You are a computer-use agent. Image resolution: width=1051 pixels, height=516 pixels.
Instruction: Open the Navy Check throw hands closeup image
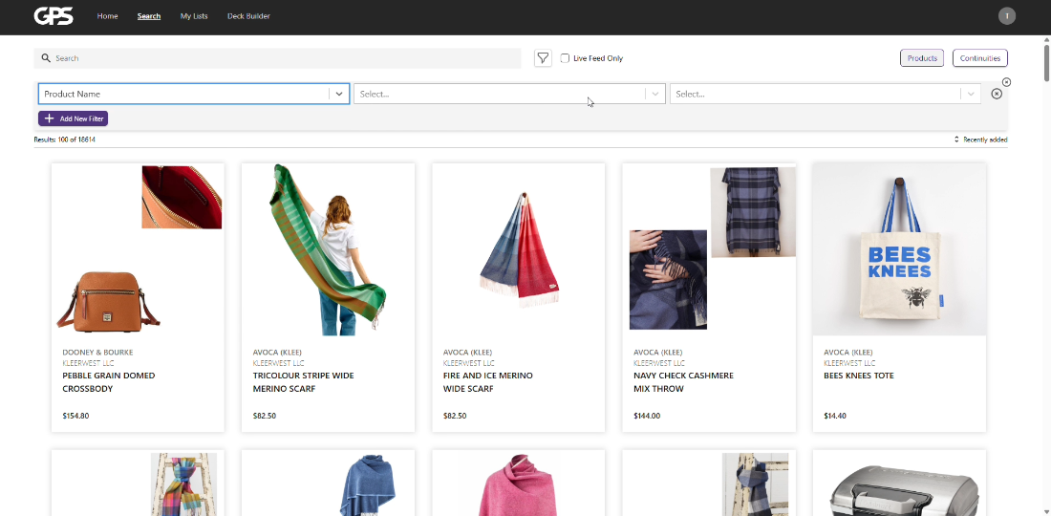(x=668, y=280)
